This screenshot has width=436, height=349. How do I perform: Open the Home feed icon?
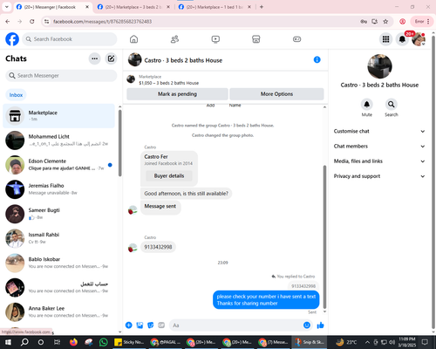click(x=133, y=39)
